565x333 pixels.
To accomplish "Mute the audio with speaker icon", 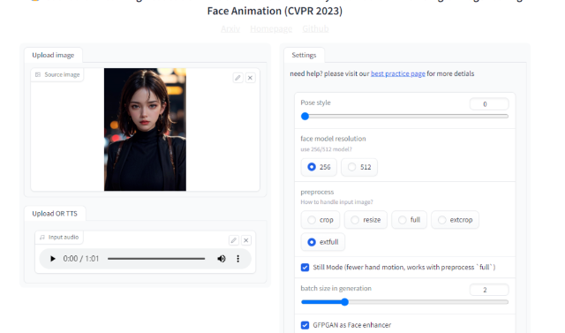I will coord(222,259).
